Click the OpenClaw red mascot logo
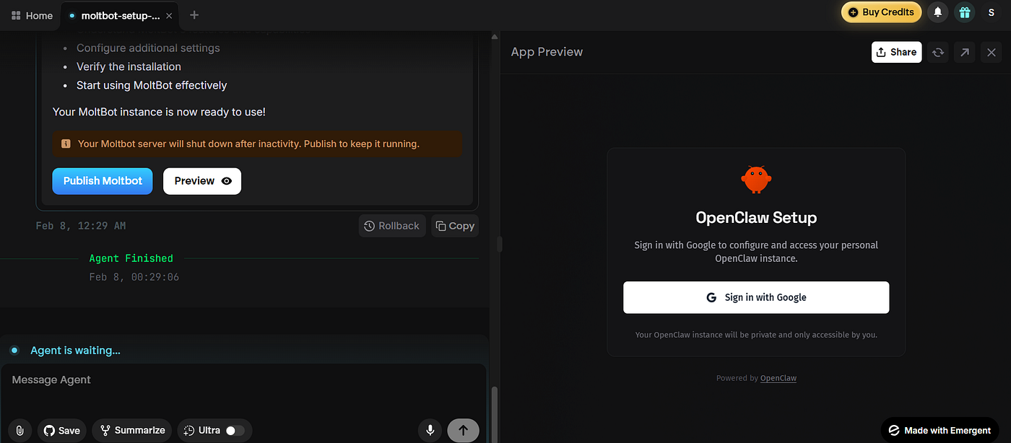This screenshot has height=443, width=1011. pos(756,180)
